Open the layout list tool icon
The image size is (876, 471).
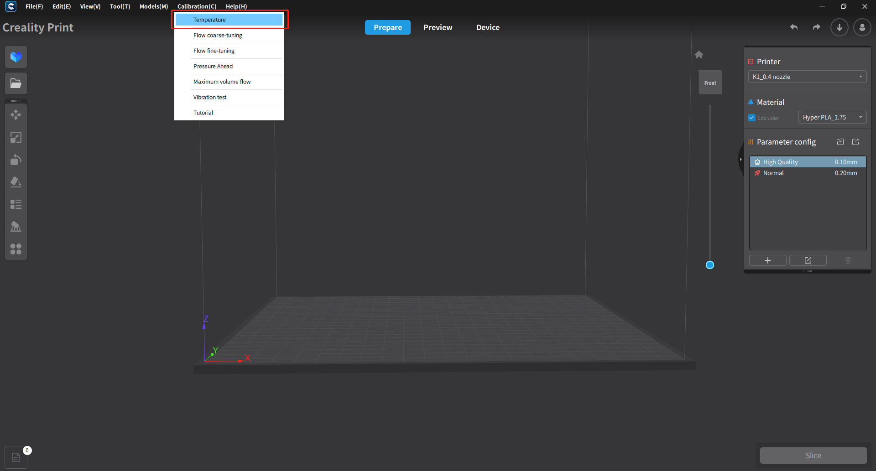[x=16, y=204]
